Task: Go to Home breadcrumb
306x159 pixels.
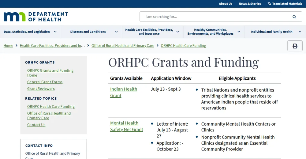Action: pos(8,46)
